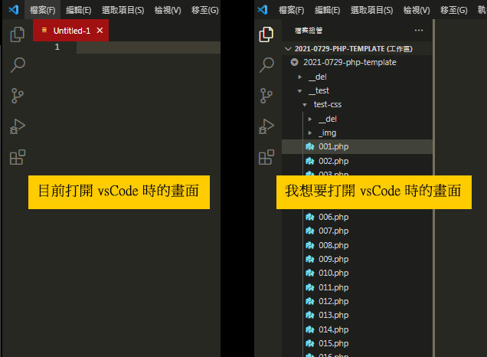Image resolution: width=487 pixels, height=357 pixels.
Task: Open Extensions icon in right VS Code window
Action: pos(266,157)
